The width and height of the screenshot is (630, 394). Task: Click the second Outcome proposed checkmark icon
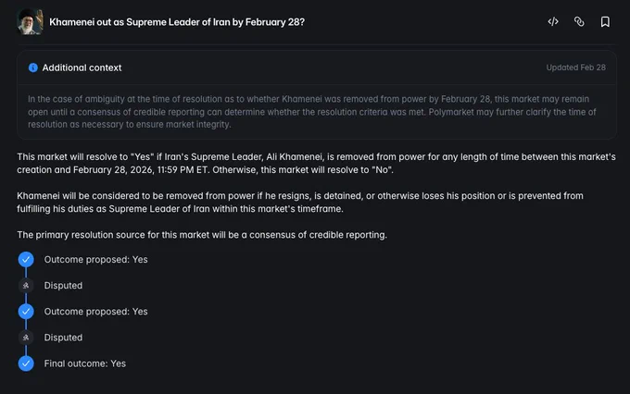pyautogui.click(x=26, y=312)
